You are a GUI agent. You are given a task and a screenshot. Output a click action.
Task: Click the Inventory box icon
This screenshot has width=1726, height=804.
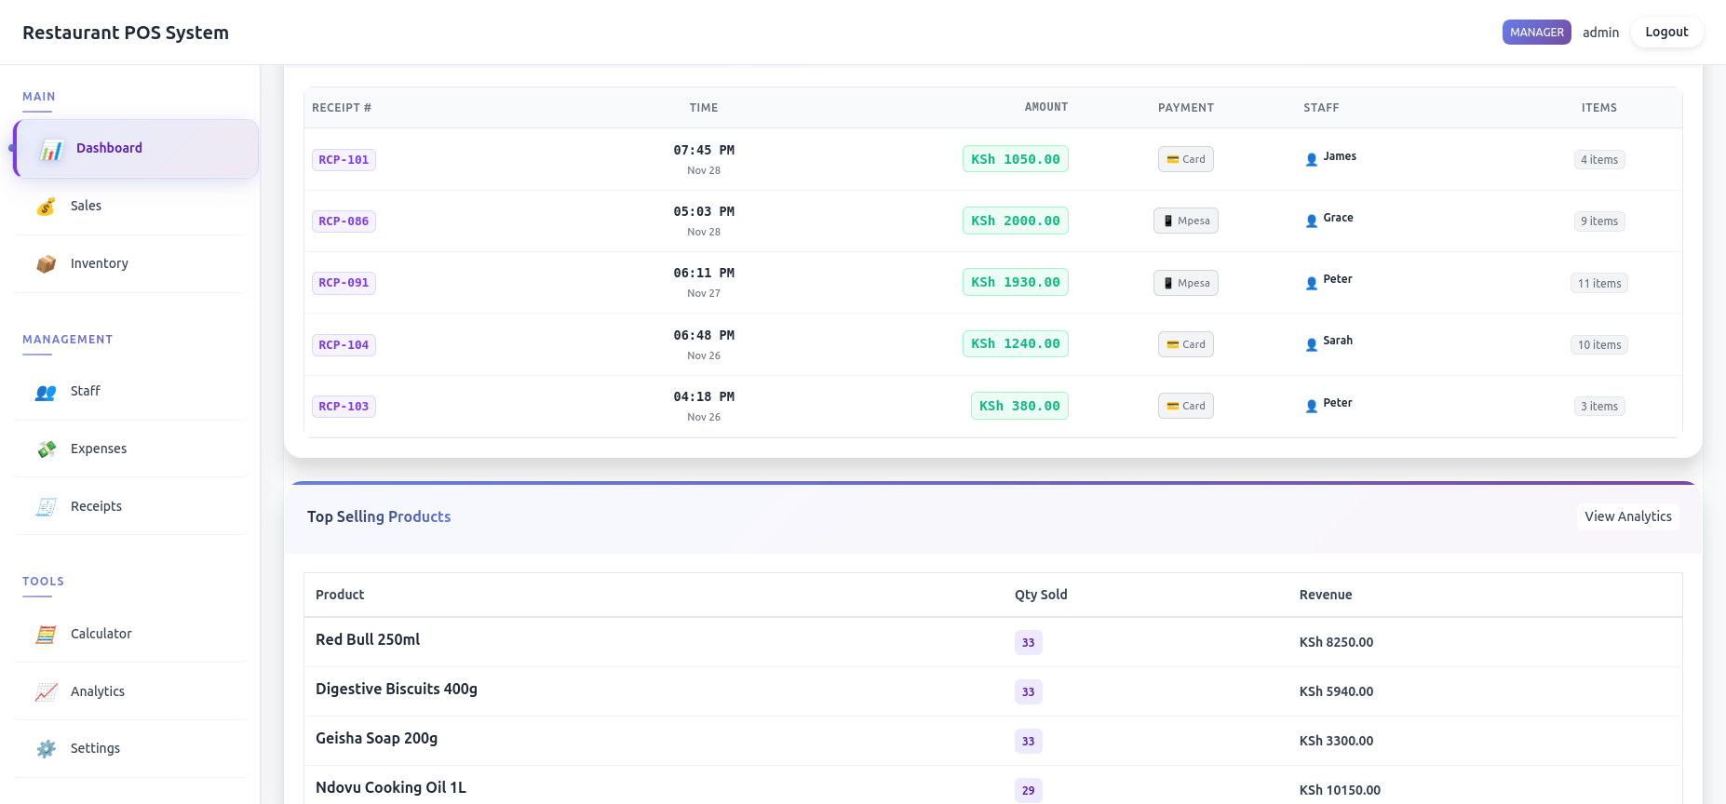(46, 264)
